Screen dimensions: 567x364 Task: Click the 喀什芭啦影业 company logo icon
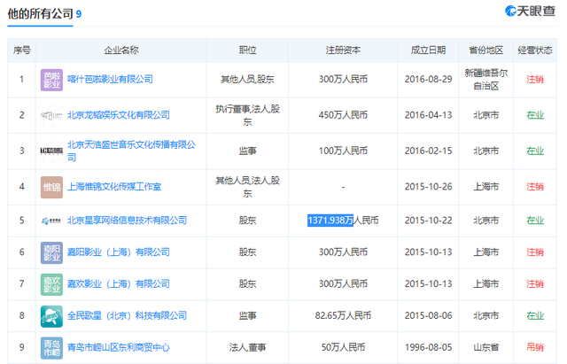(x=51, y=80)
